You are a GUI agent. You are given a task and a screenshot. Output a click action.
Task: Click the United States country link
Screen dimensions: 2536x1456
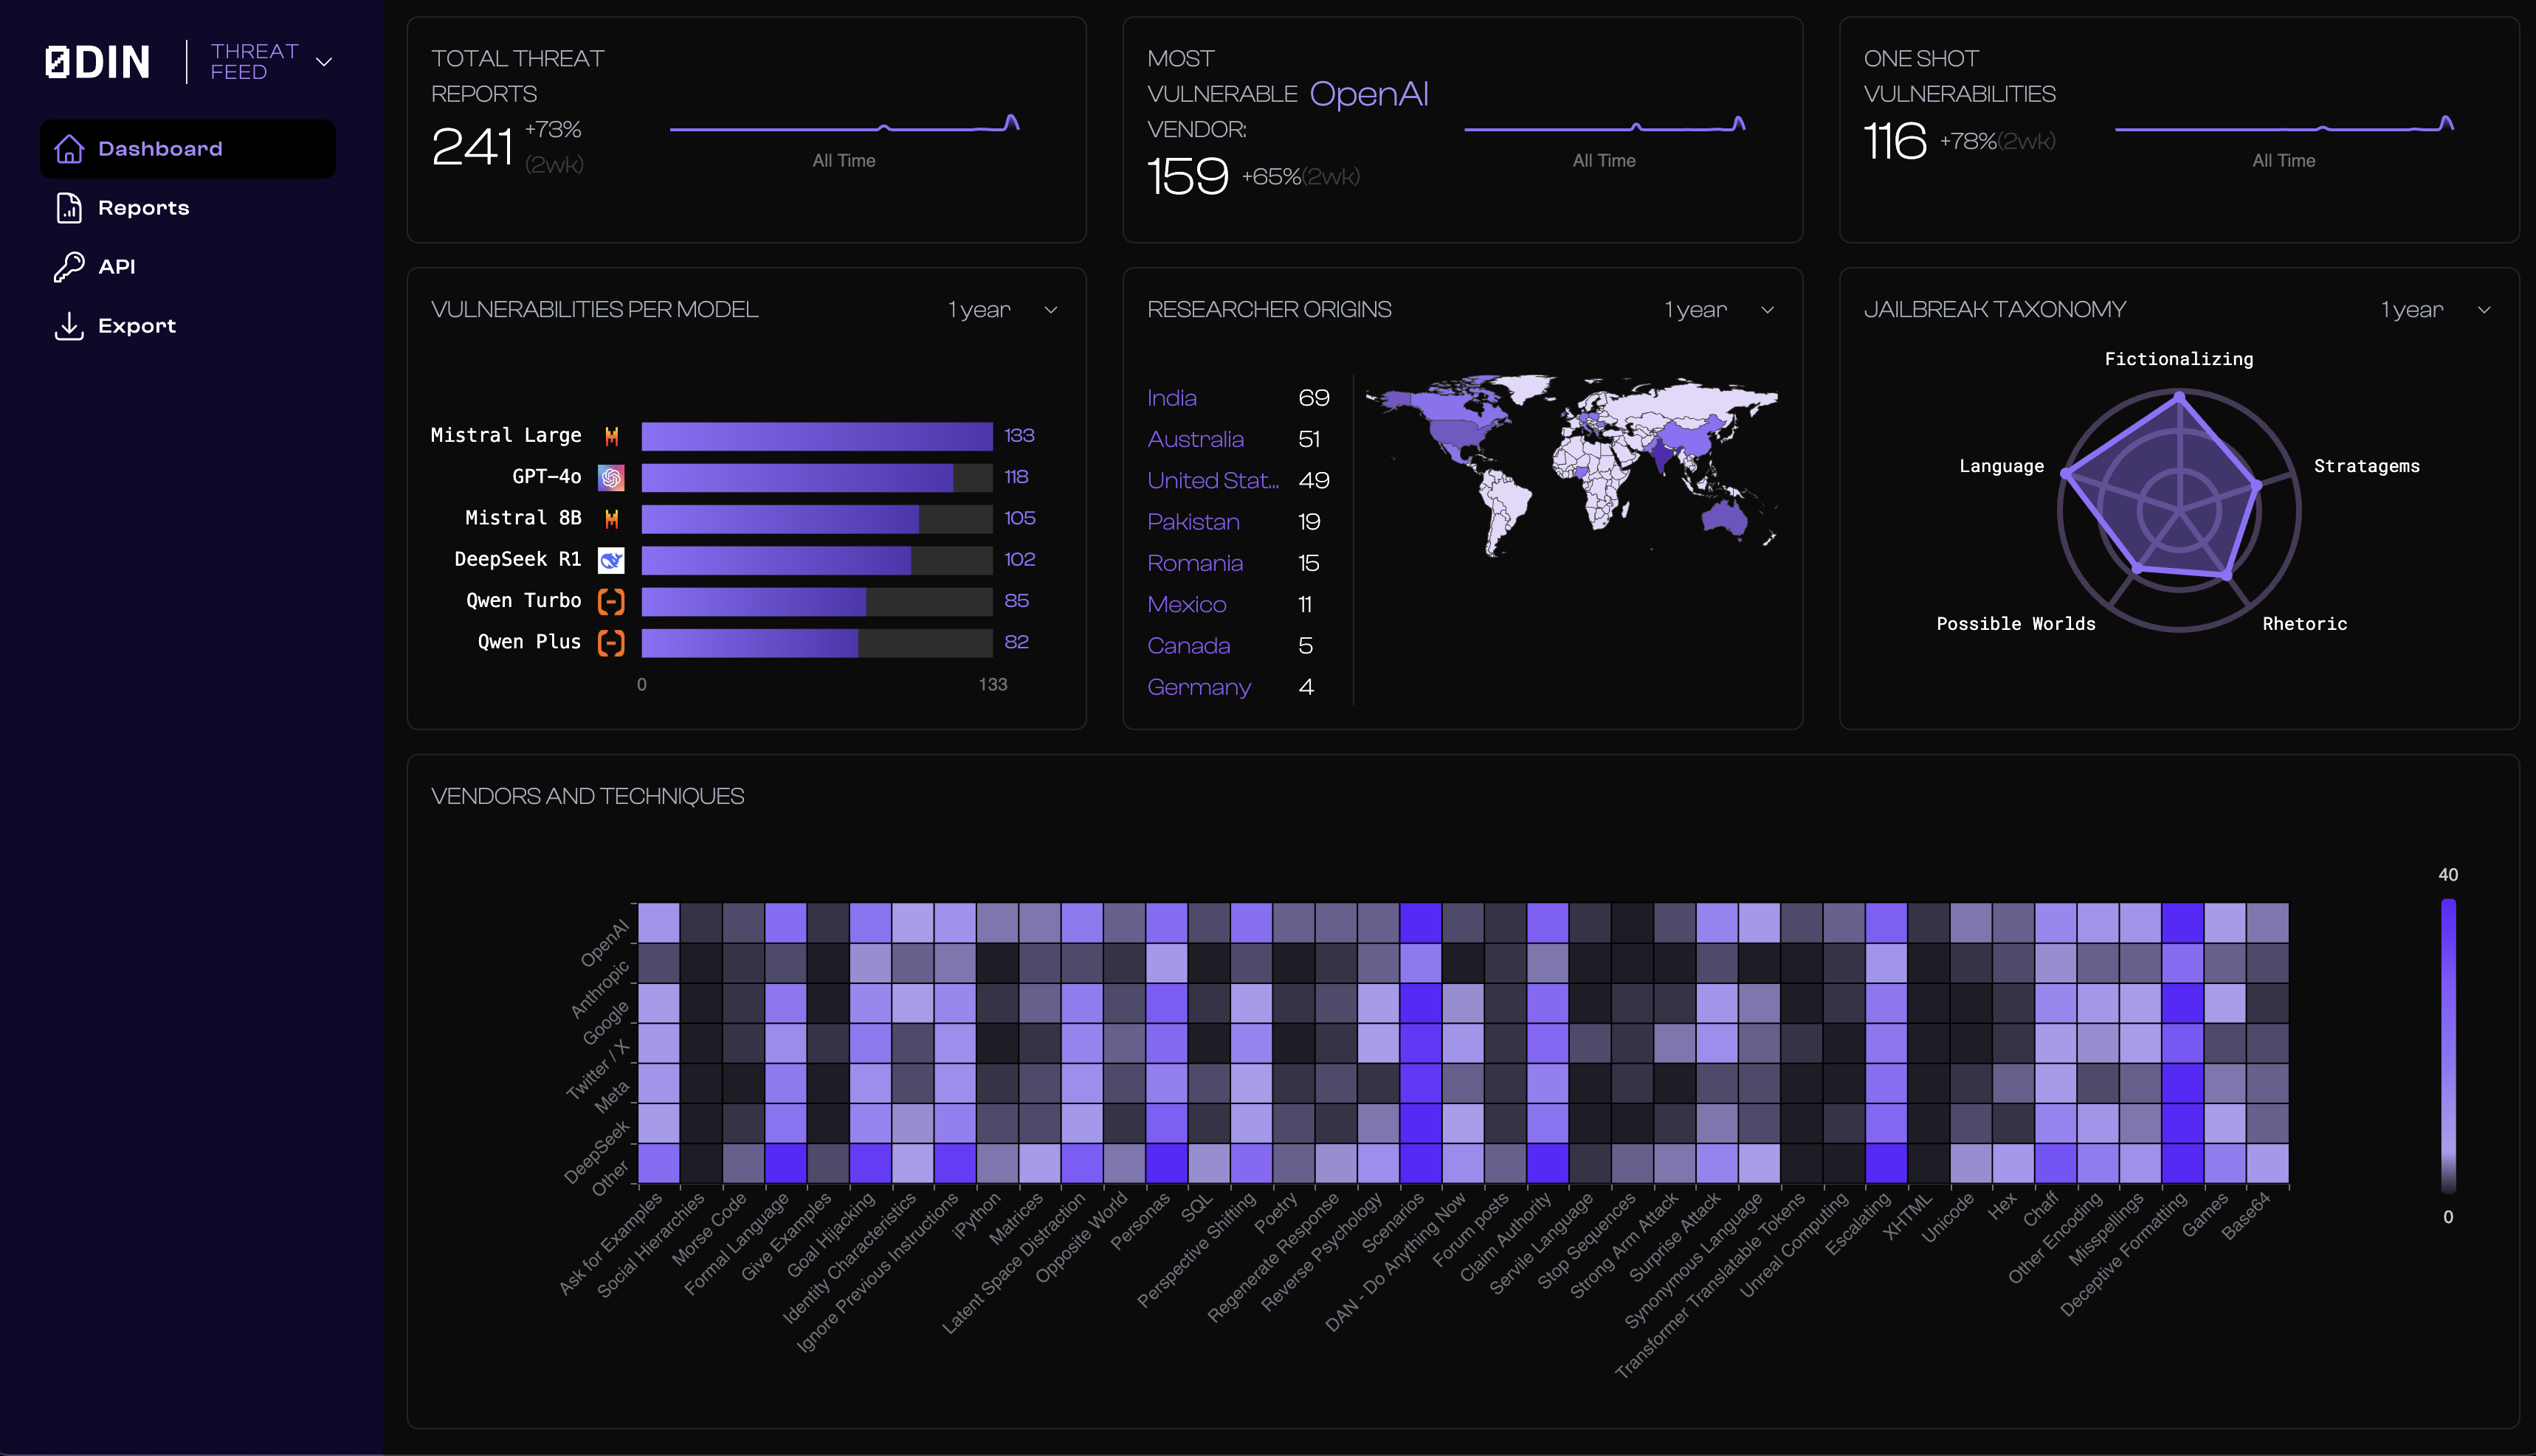pos(1213,481)
